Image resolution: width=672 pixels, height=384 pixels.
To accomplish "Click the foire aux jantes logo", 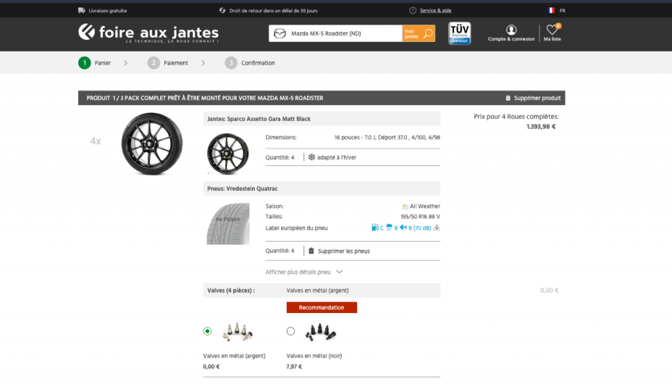I will [x=148, y=33].
